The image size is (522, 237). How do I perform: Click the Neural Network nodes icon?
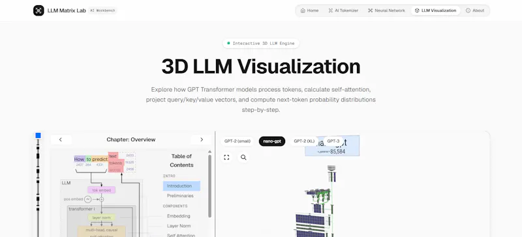tap(370, 10)
